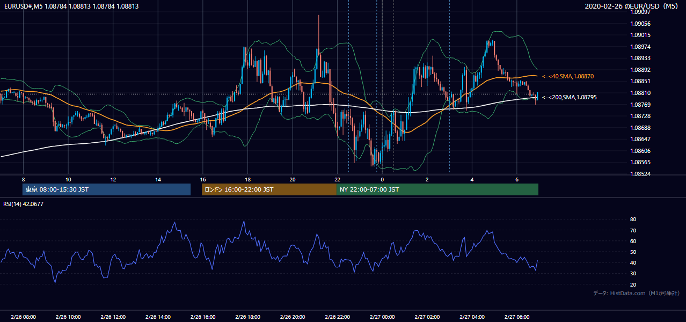The image size is (686, 322).
Task: Click time label '2/26 10:00'
Action: click(x=68, y=317)
